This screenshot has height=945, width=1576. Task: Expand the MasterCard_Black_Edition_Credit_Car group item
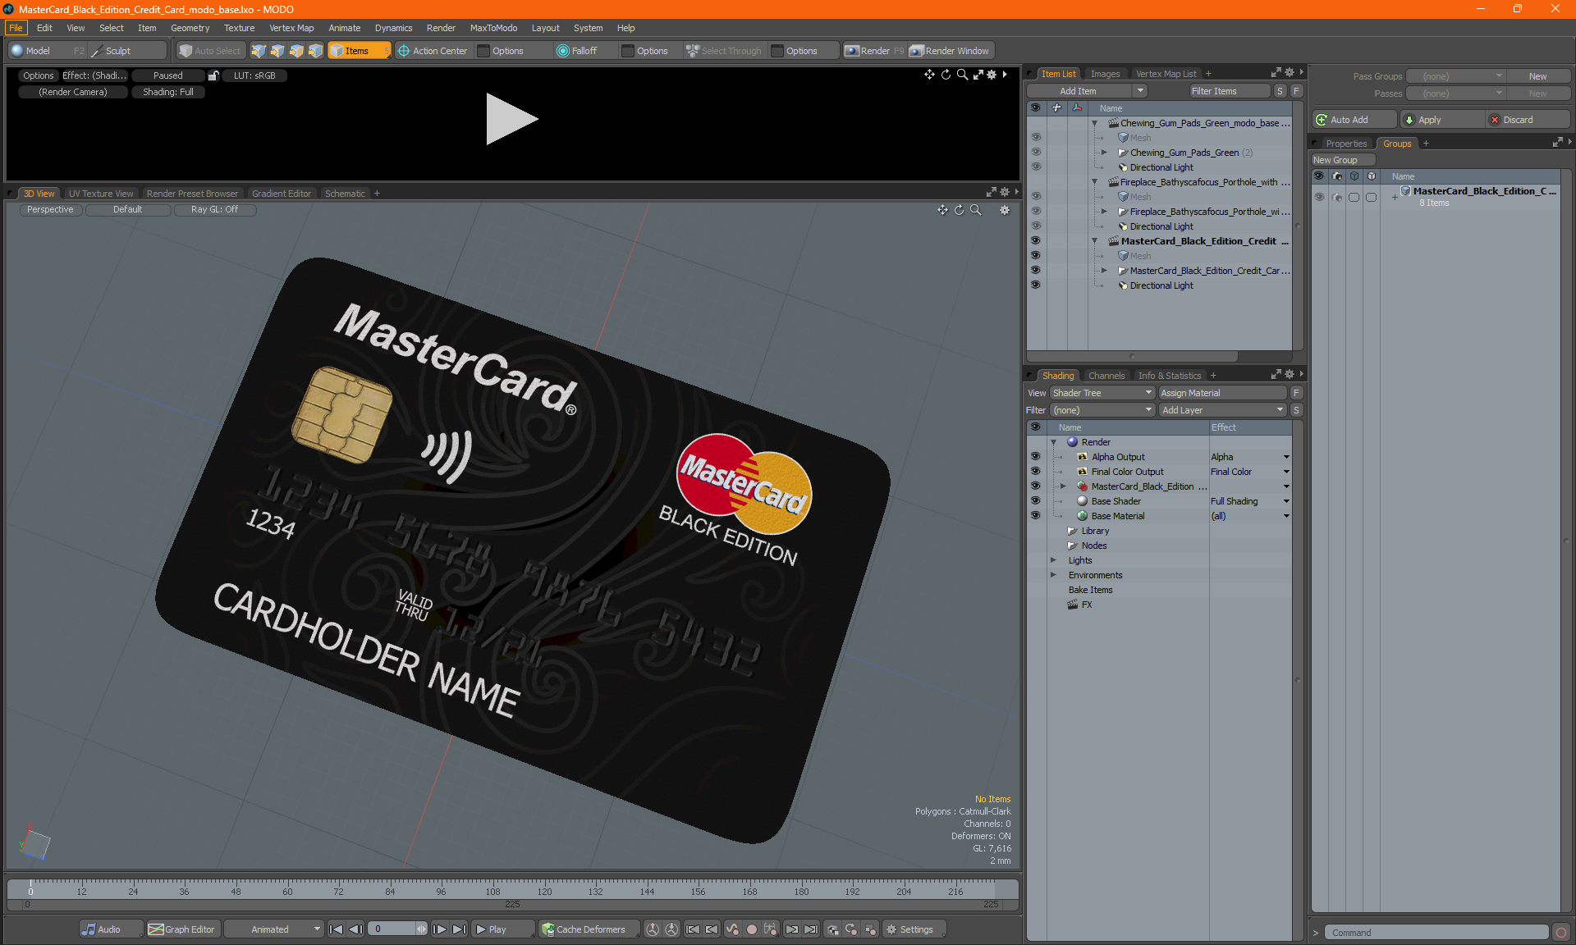(1104, 271)
